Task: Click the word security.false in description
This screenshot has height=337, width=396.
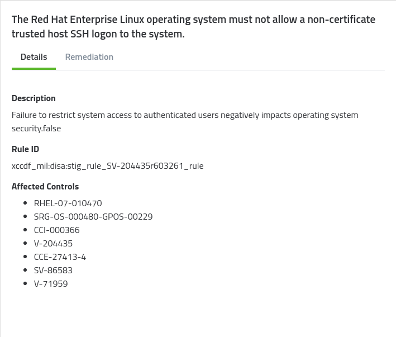Action: pyautogui.click(x=36, y=129)
